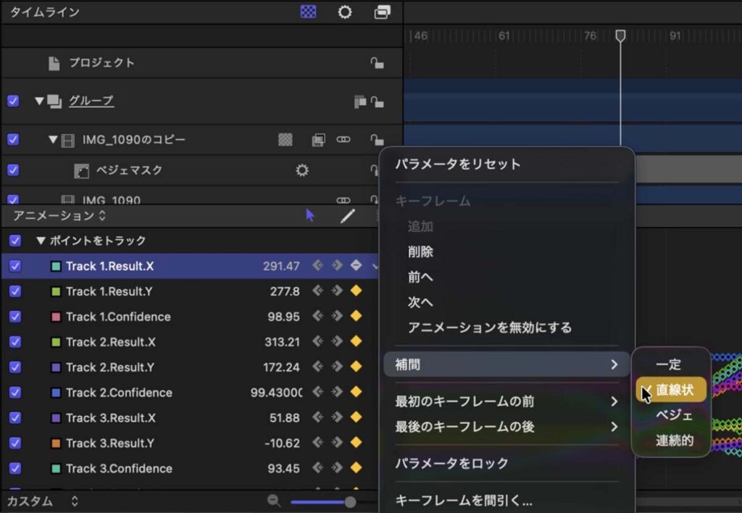Click the checkerboard icon in timeline header
The image size is (742, 513).
click(x=308, y=12)
